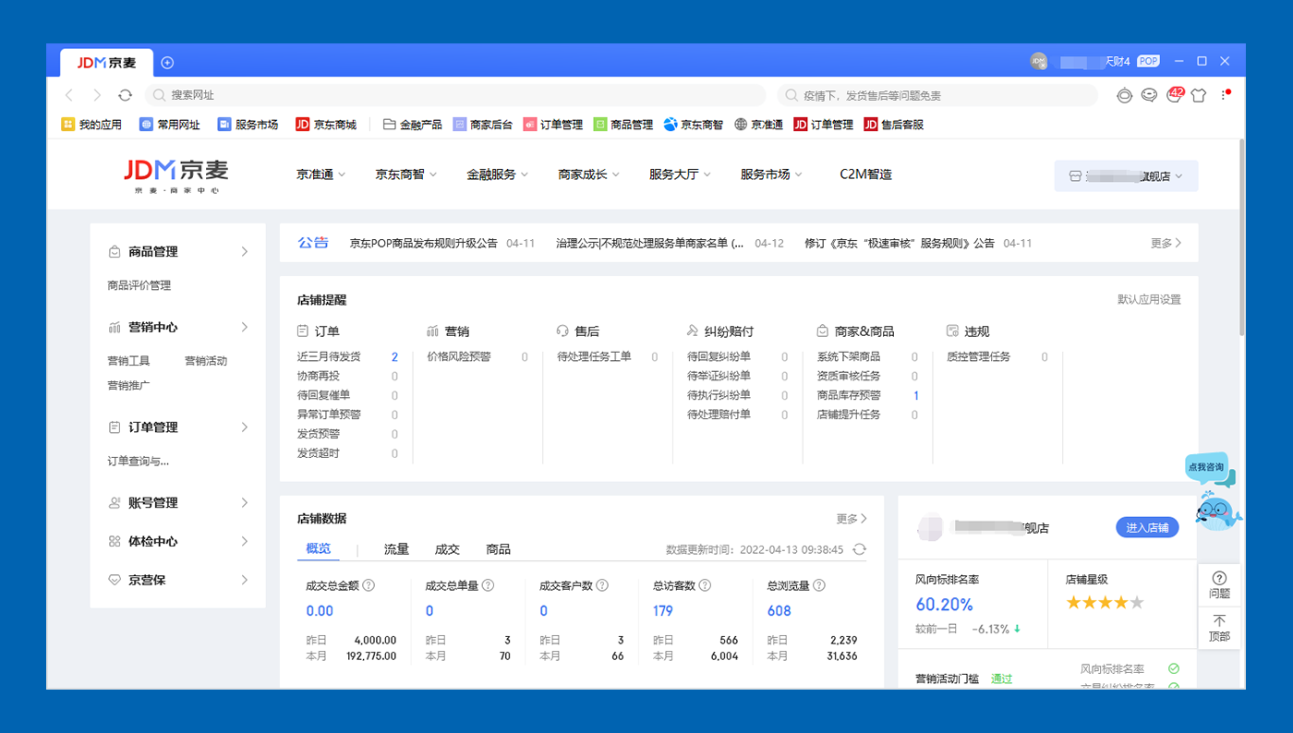This screenshot has height=733, width=1293.
Task: Select the JDM京麦 browser tab
Action: (x=107, y=63)
